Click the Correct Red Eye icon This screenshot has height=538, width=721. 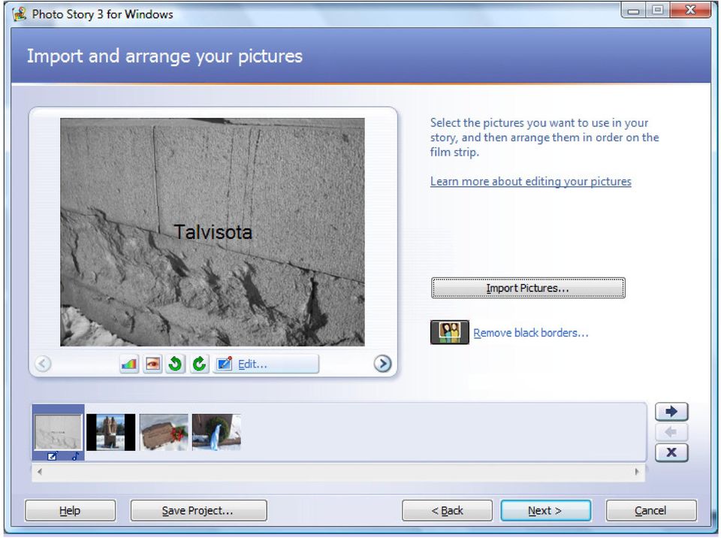(x=152, y=364)
